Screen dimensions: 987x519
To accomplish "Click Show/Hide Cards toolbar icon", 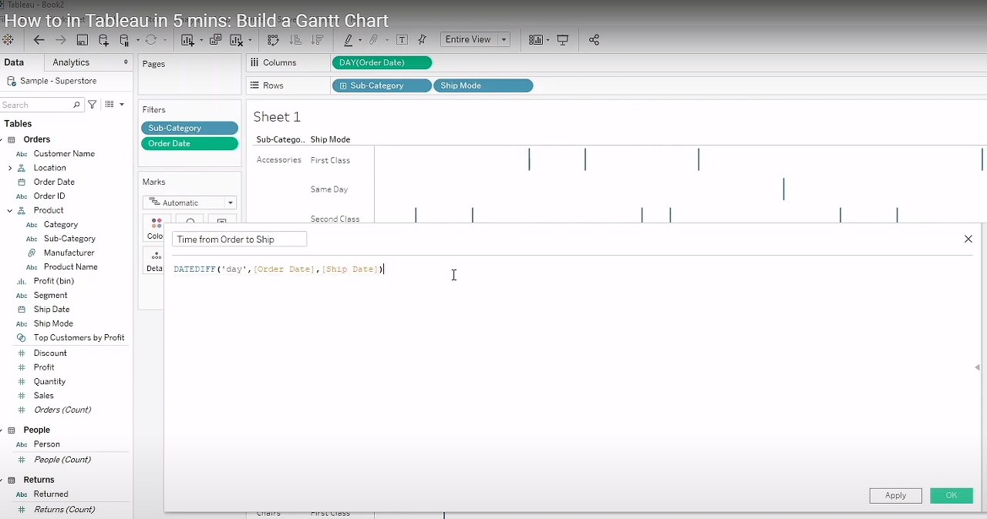I will (536, 40).
